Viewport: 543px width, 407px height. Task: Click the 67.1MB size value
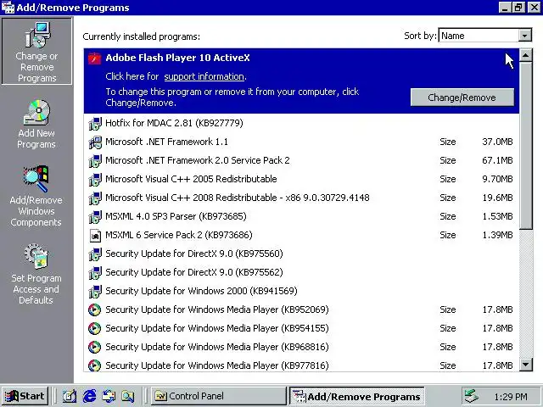[x=497, y=160]
